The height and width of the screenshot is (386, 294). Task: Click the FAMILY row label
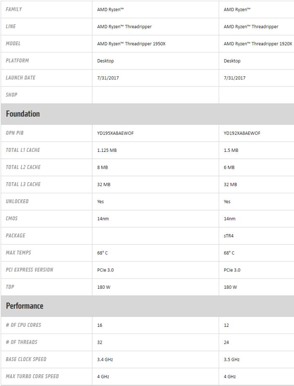pyautogui.click(x=14, y=9)
